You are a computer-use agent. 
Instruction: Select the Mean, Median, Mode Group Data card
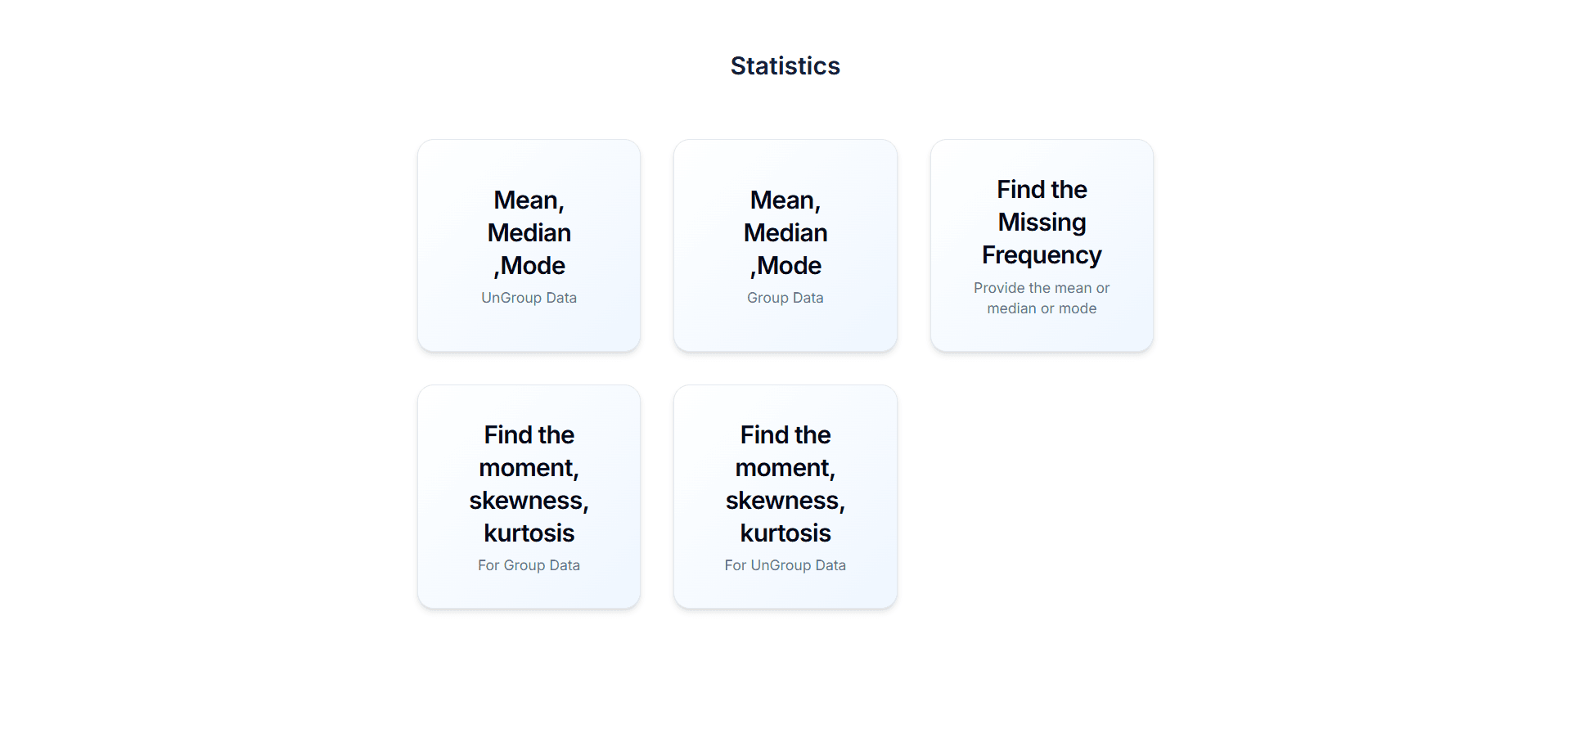coord(785,245)
